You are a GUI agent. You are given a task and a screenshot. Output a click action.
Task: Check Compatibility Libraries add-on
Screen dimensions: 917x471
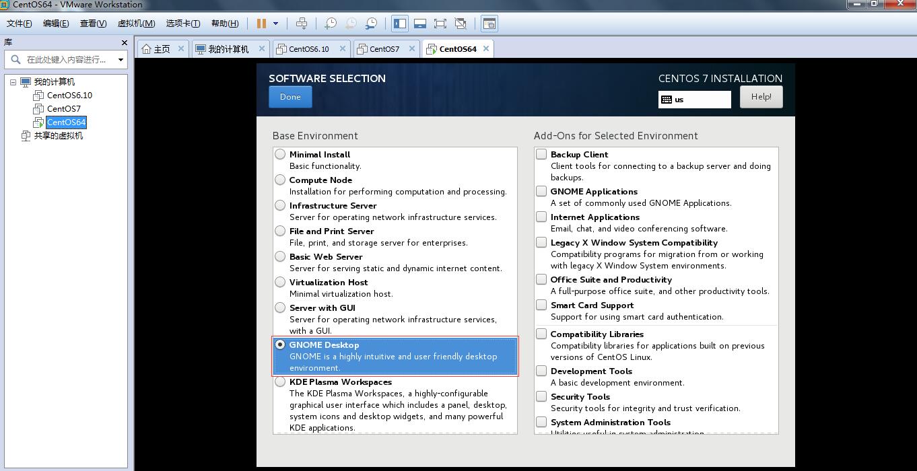point(541,334)
